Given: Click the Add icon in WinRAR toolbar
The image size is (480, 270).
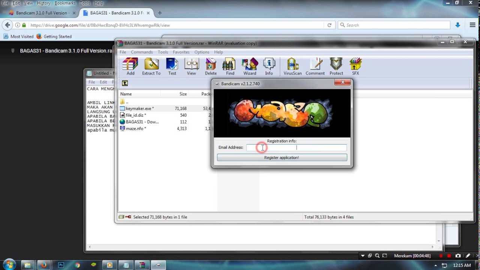Looking at the screenshot, I should click(x=130, y=67).
